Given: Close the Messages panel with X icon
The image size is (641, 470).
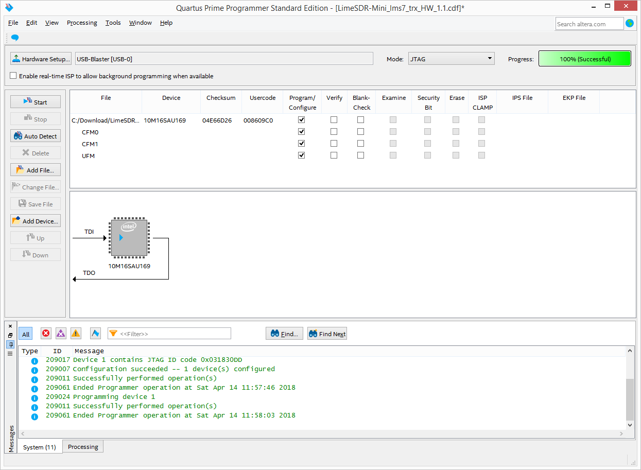Looking at the screenshot, I should pos(10,326).
